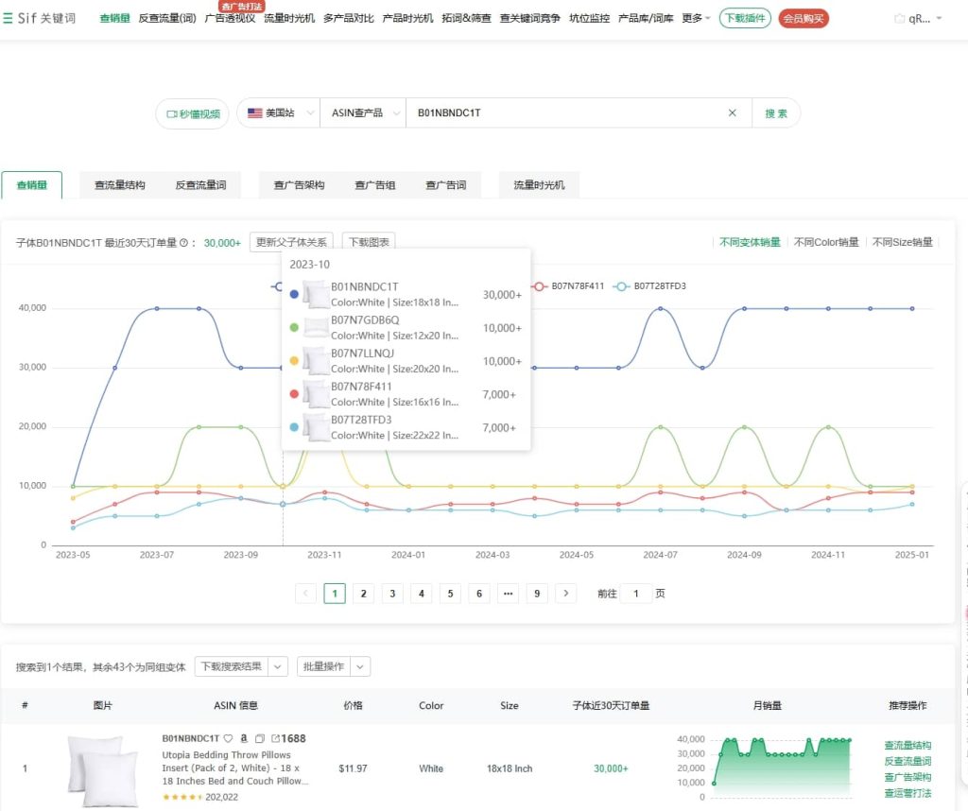The image size is (968, 811).
Task: Click the heart favorite icon beside B01NBNDC1T
Action: [x=228, y=738]
